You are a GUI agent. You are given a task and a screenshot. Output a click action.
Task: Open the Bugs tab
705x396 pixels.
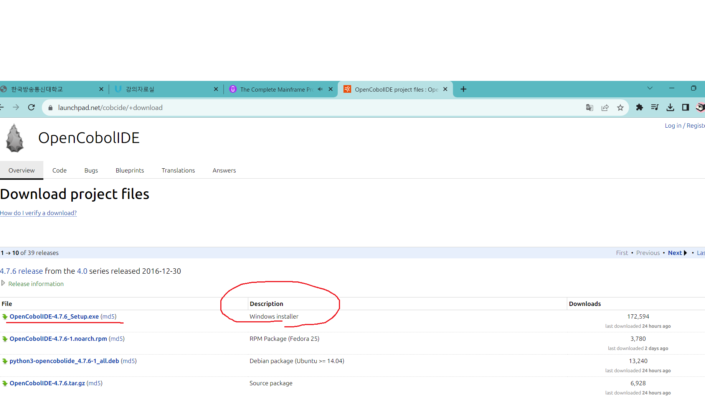[91, 170]
